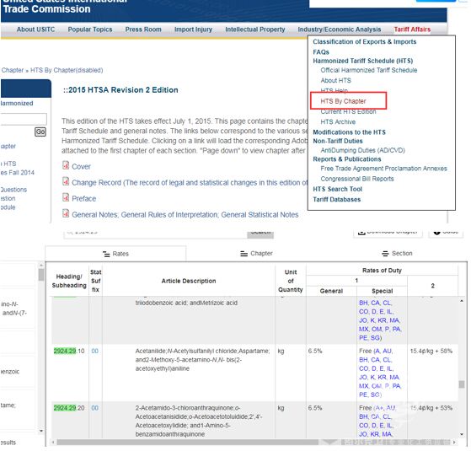Click table vertical scrollbar down arrow
The image size is (471, 451).
point(462,434)
